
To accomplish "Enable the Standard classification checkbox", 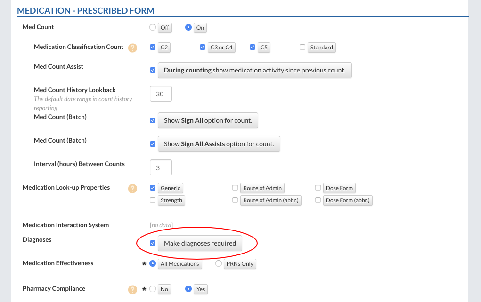I will click(302, 47).
